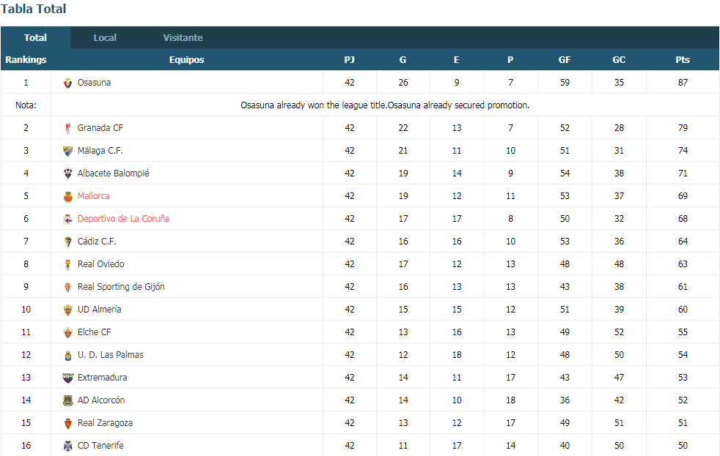
Task: Click the Osasuna team crest icon
Action: coord(68,83)
